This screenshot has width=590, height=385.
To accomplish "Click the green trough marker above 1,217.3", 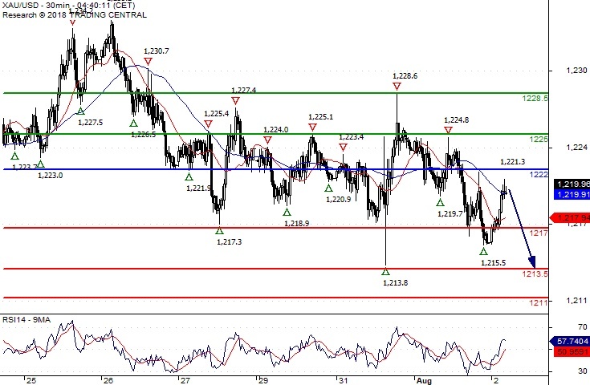I will [219, 231].
